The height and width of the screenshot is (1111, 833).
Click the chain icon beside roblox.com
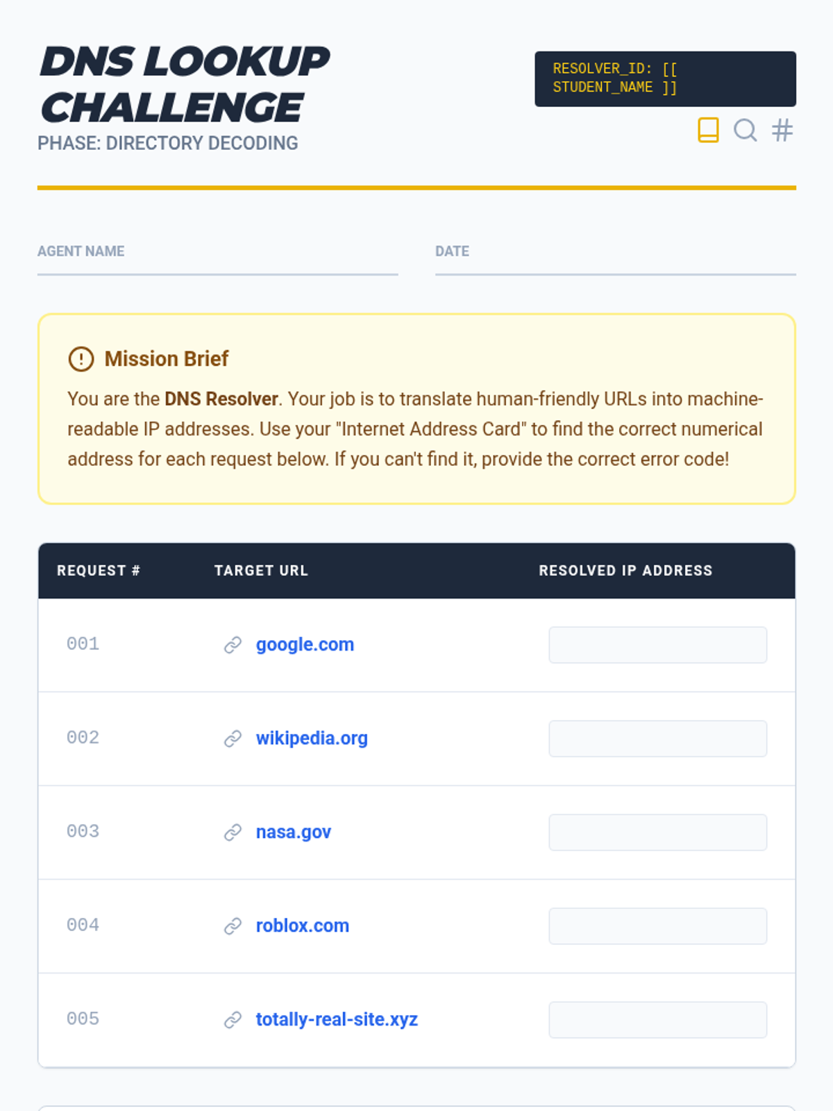(233, 926)
